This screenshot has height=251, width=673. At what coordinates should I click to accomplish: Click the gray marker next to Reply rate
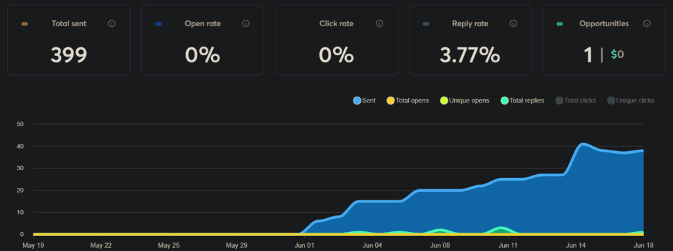pyautogui.click(x=426, y=24)
